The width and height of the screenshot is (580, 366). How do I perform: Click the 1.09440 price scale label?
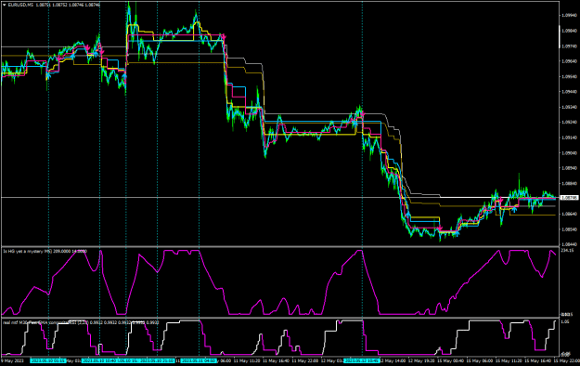(569, 91)
